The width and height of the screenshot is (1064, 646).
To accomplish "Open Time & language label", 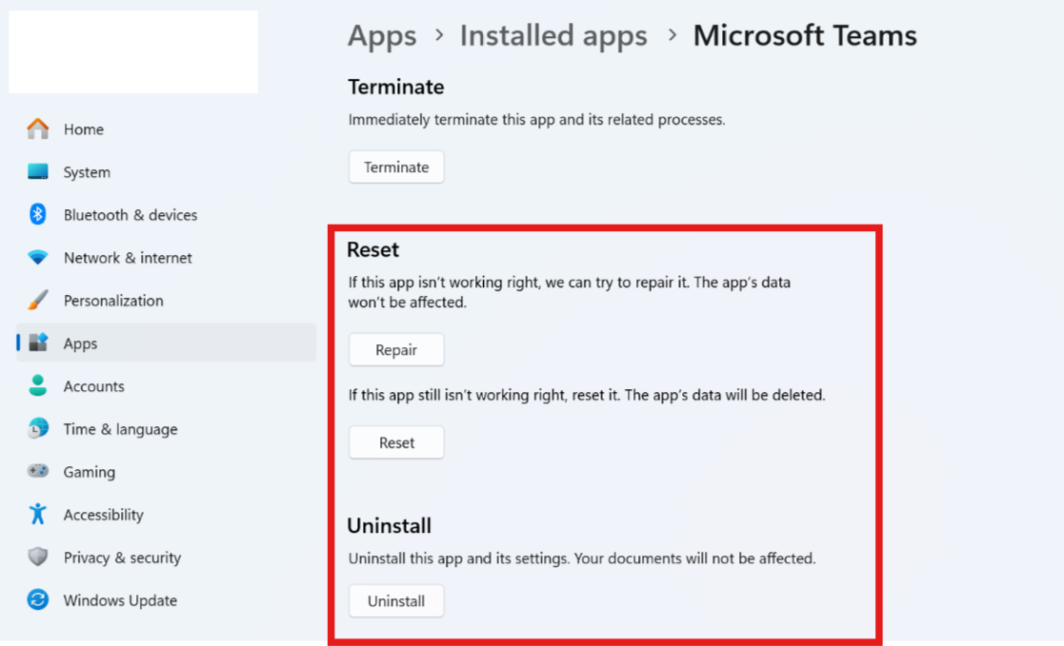I will coord(120,429).
